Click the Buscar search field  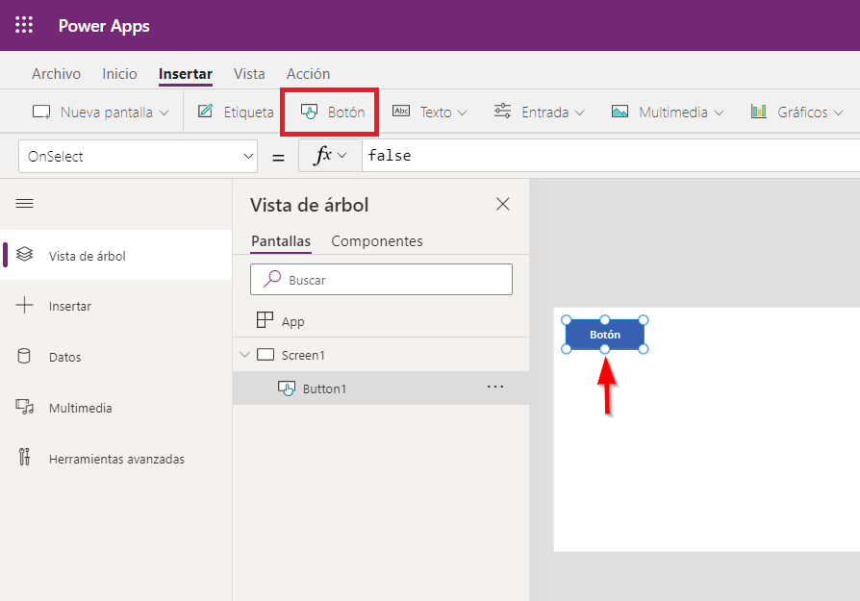(x=381, y=280)
